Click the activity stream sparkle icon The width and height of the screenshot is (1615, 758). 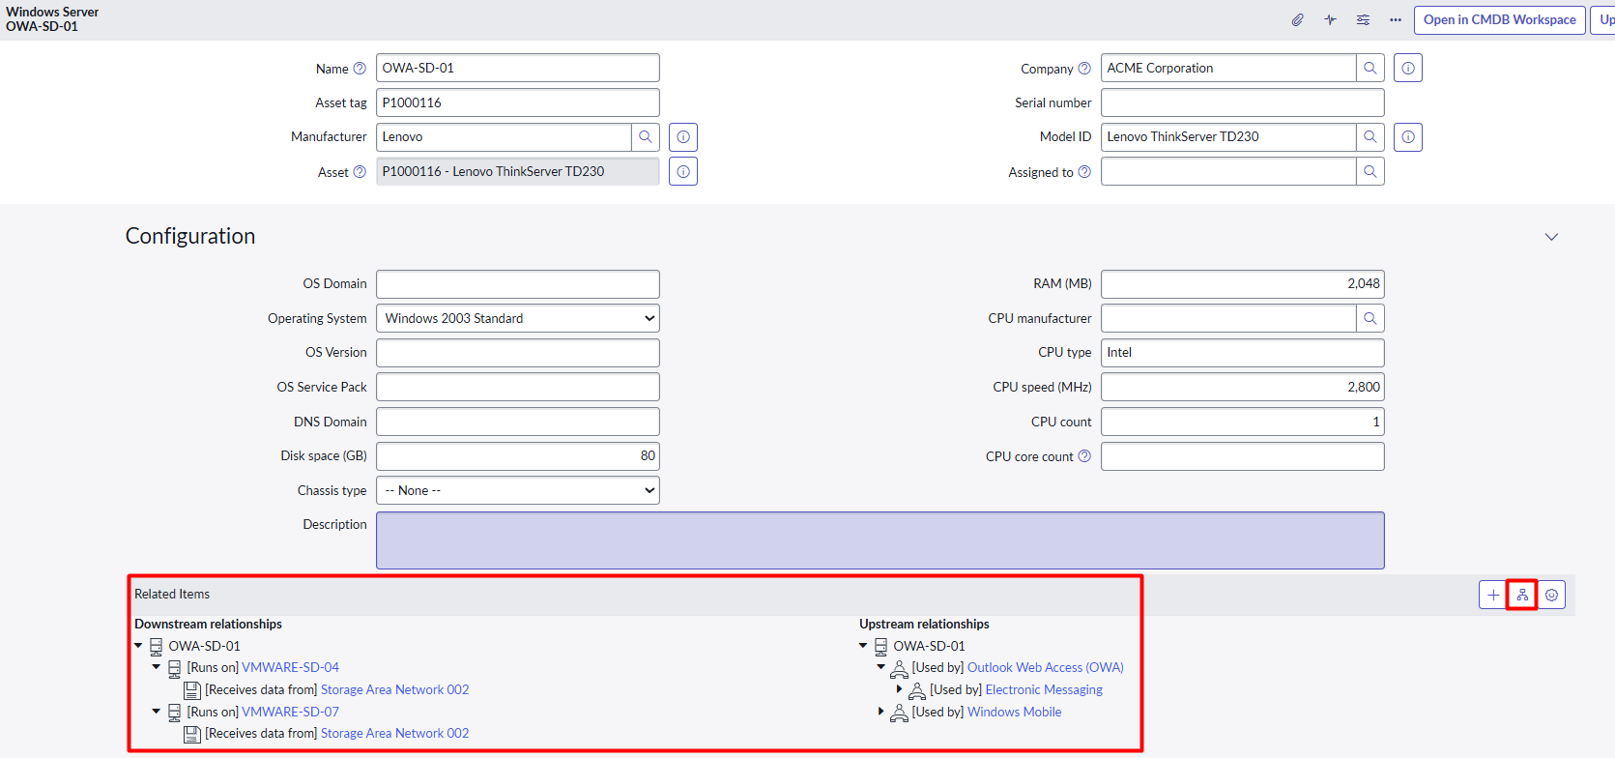click(1331, 19)
